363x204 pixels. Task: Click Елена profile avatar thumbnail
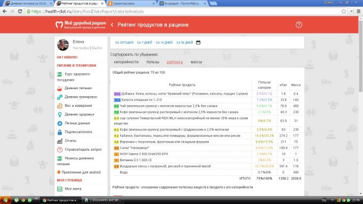point(63,45)
